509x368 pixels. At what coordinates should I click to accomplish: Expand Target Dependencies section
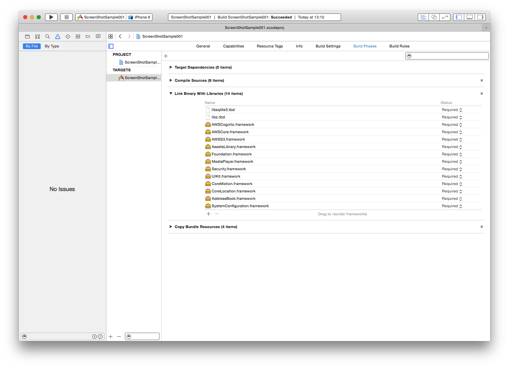coord(171,67)
